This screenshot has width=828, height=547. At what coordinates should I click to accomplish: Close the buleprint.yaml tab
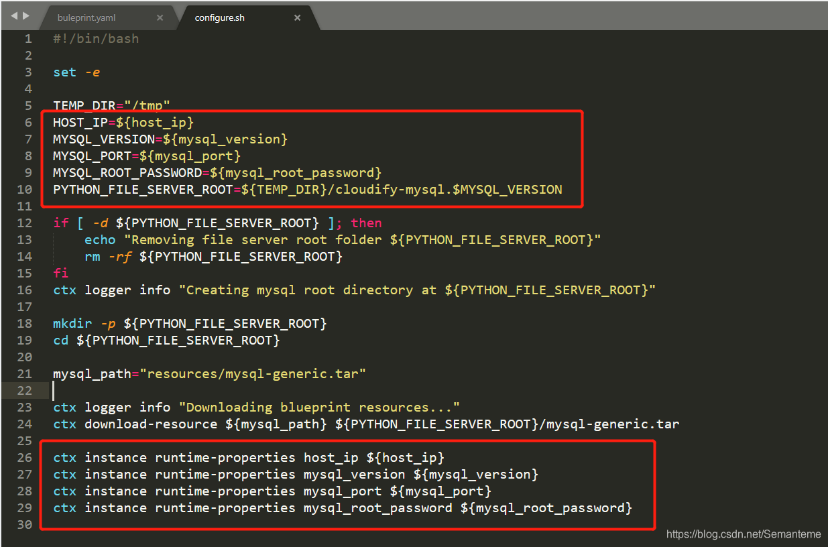coord(160,17)
